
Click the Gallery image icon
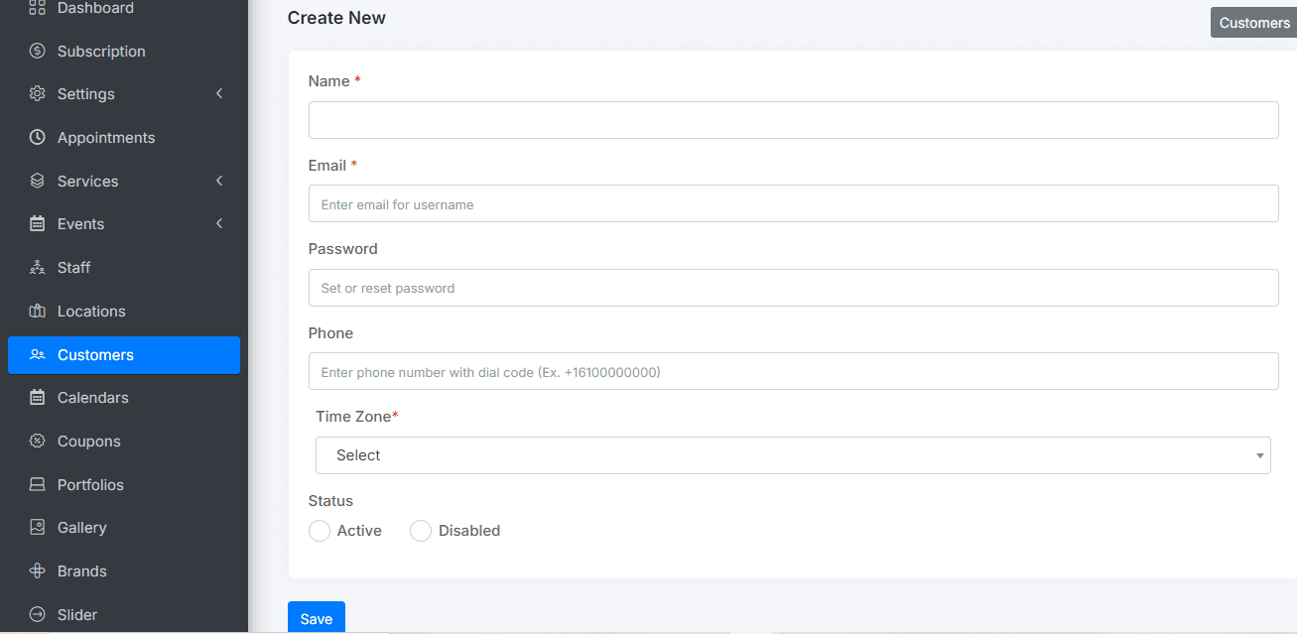pyautogui.click(x=38, y=527)
